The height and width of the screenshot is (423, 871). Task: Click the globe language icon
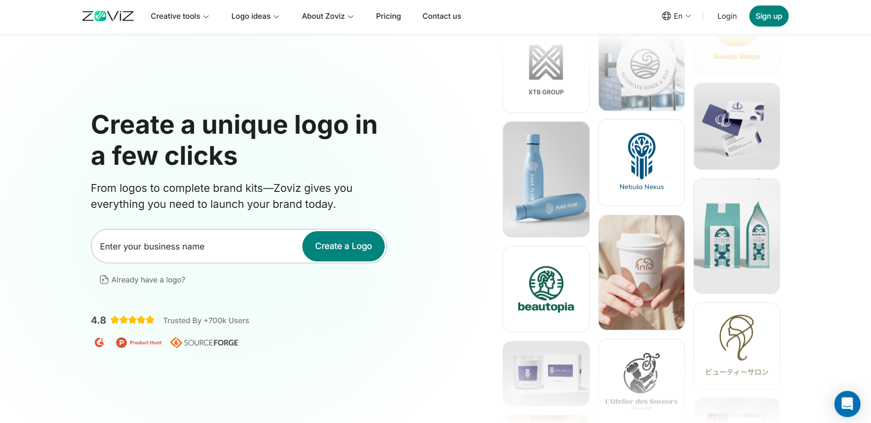click(x=666, y=16)
